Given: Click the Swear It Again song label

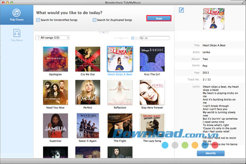Looking at the screenshot, I should 88,141.
